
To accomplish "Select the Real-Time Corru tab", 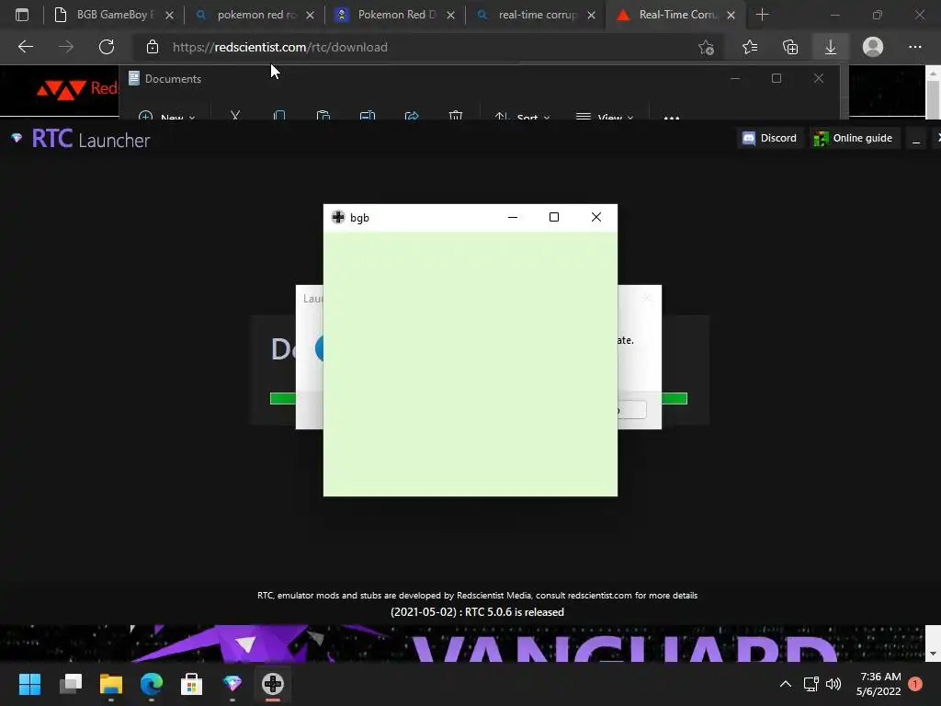I will pos(677,15).
